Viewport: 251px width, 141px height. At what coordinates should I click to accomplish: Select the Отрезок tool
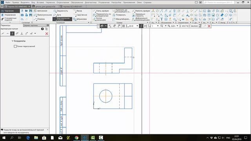39,19
